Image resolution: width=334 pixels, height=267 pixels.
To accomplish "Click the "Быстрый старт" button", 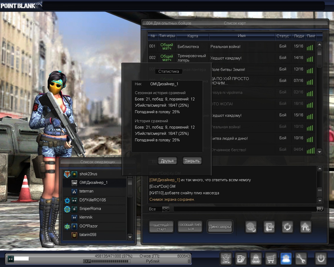I will pos(161,227).
